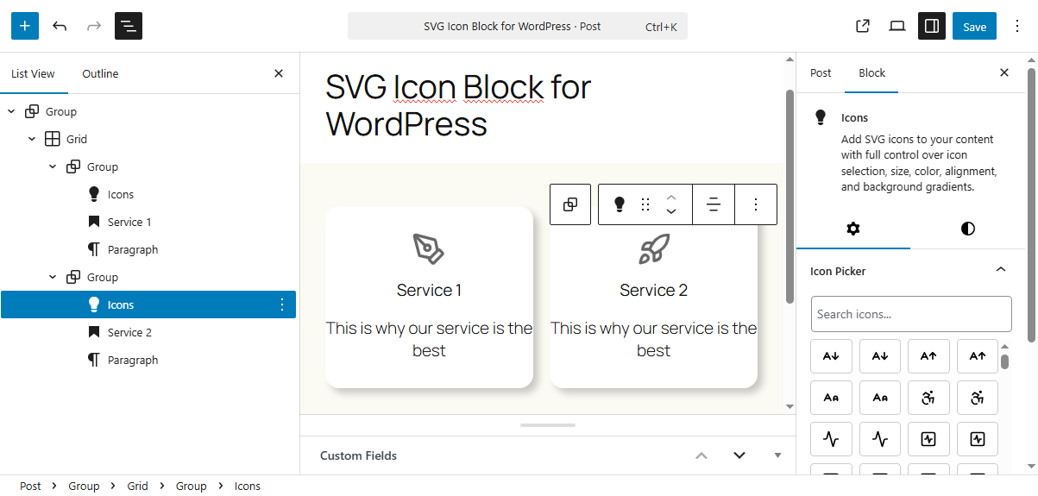
Task: Open the block alignment control
Action: [714, 204]
